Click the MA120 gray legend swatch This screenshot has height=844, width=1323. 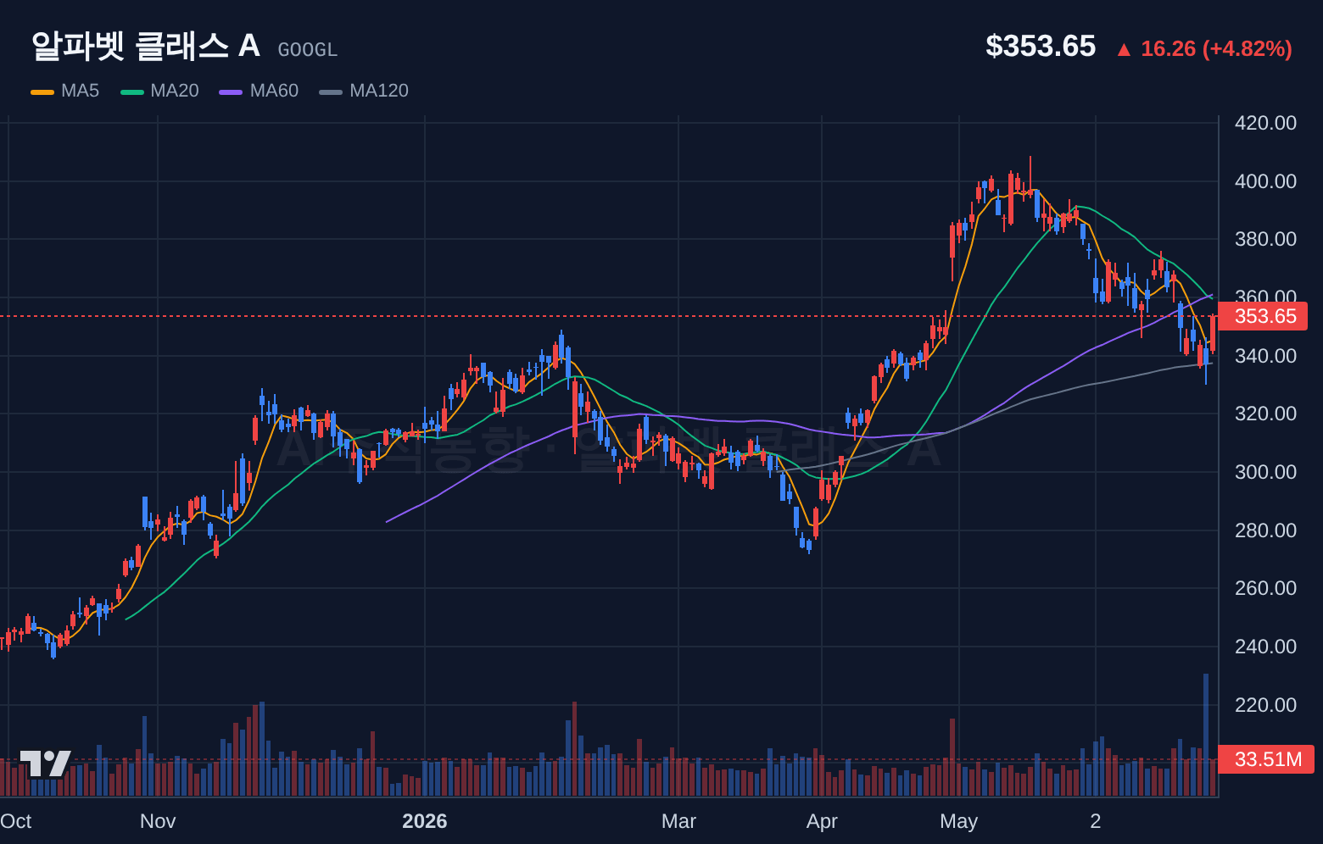click(x=331, y=92)
